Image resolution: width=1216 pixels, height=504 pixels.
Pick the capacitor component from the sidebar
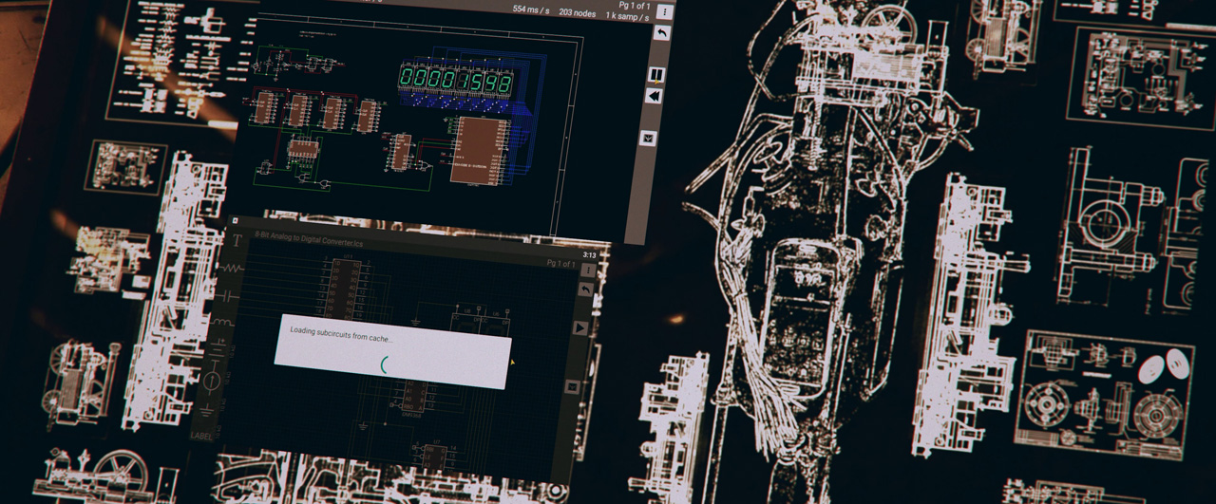click(x=227, y=297)
